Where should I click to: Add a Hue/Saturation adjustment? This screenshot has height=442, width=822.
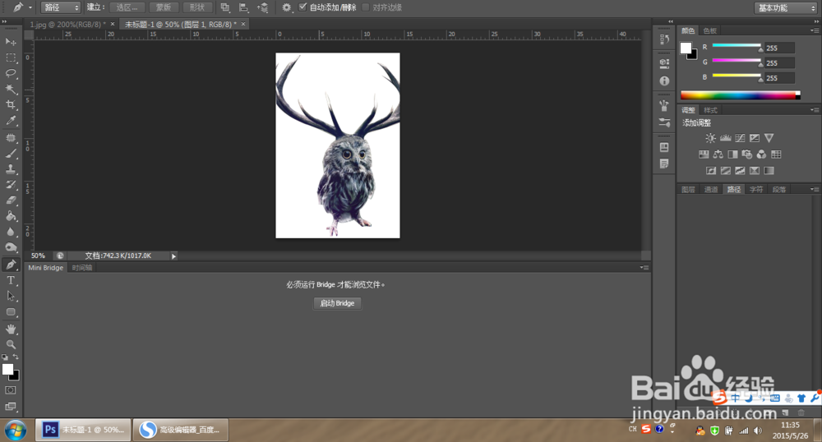[704, 154]
